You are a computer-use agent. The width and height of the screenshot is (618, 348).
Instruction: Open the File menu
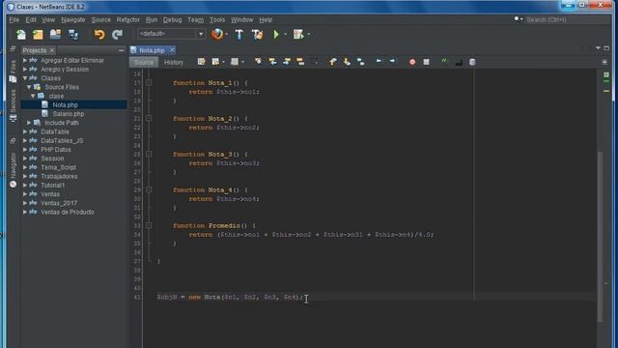tap(14, 19)
